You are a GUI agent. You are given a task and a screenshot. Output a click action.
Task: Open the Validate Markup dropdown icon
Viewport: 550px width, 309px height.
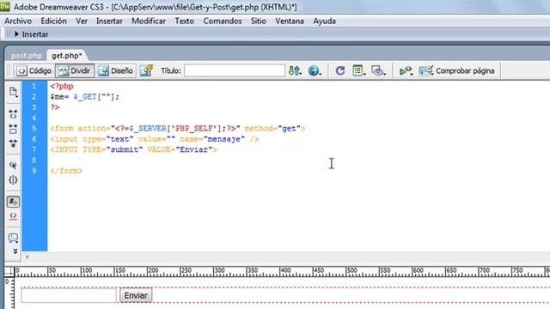(x=406, y=70)
